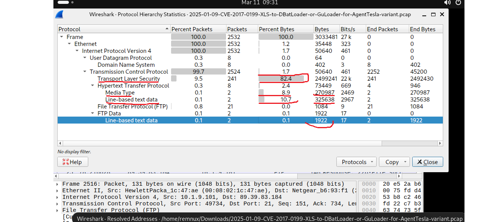Viewport: 485px width, 222px height.
Task: Sort by the Protocol column header
Action: pos(114,29)
